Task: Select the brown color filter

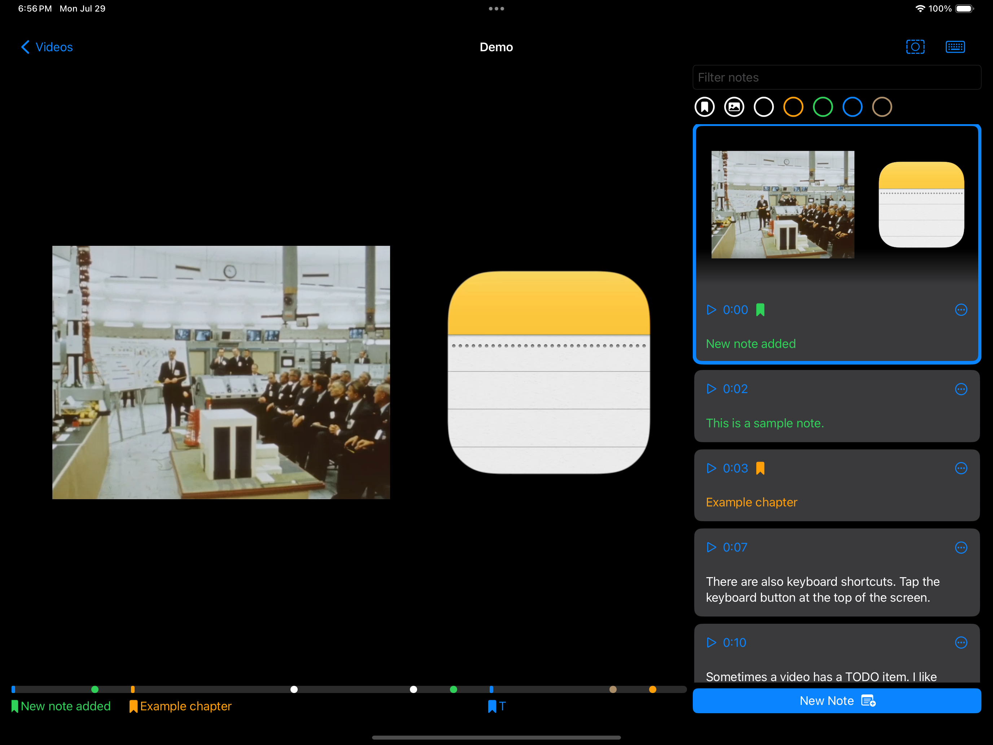Action: click(x=882, y=107)
